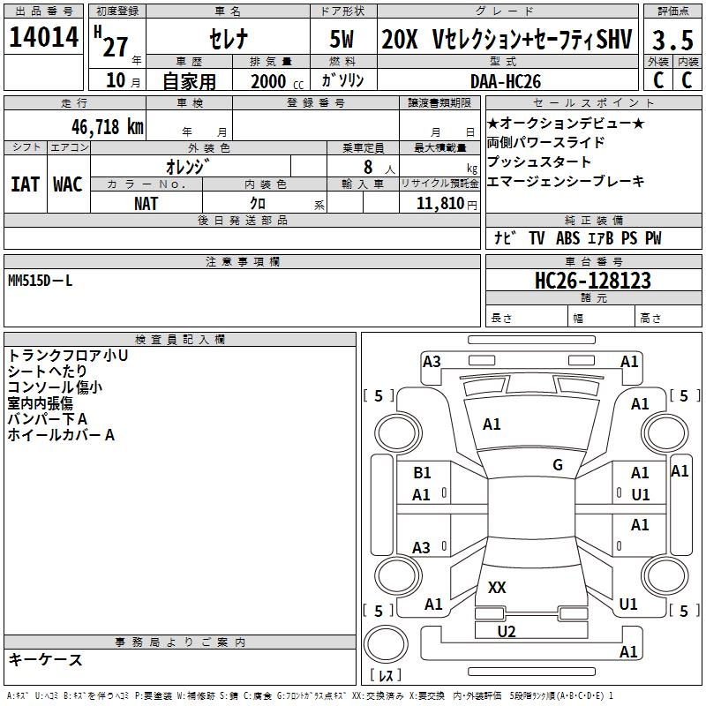This screenshot has width=706, height=706.
Task: Click the registration month 10月
Action: (x=123, y=80)
